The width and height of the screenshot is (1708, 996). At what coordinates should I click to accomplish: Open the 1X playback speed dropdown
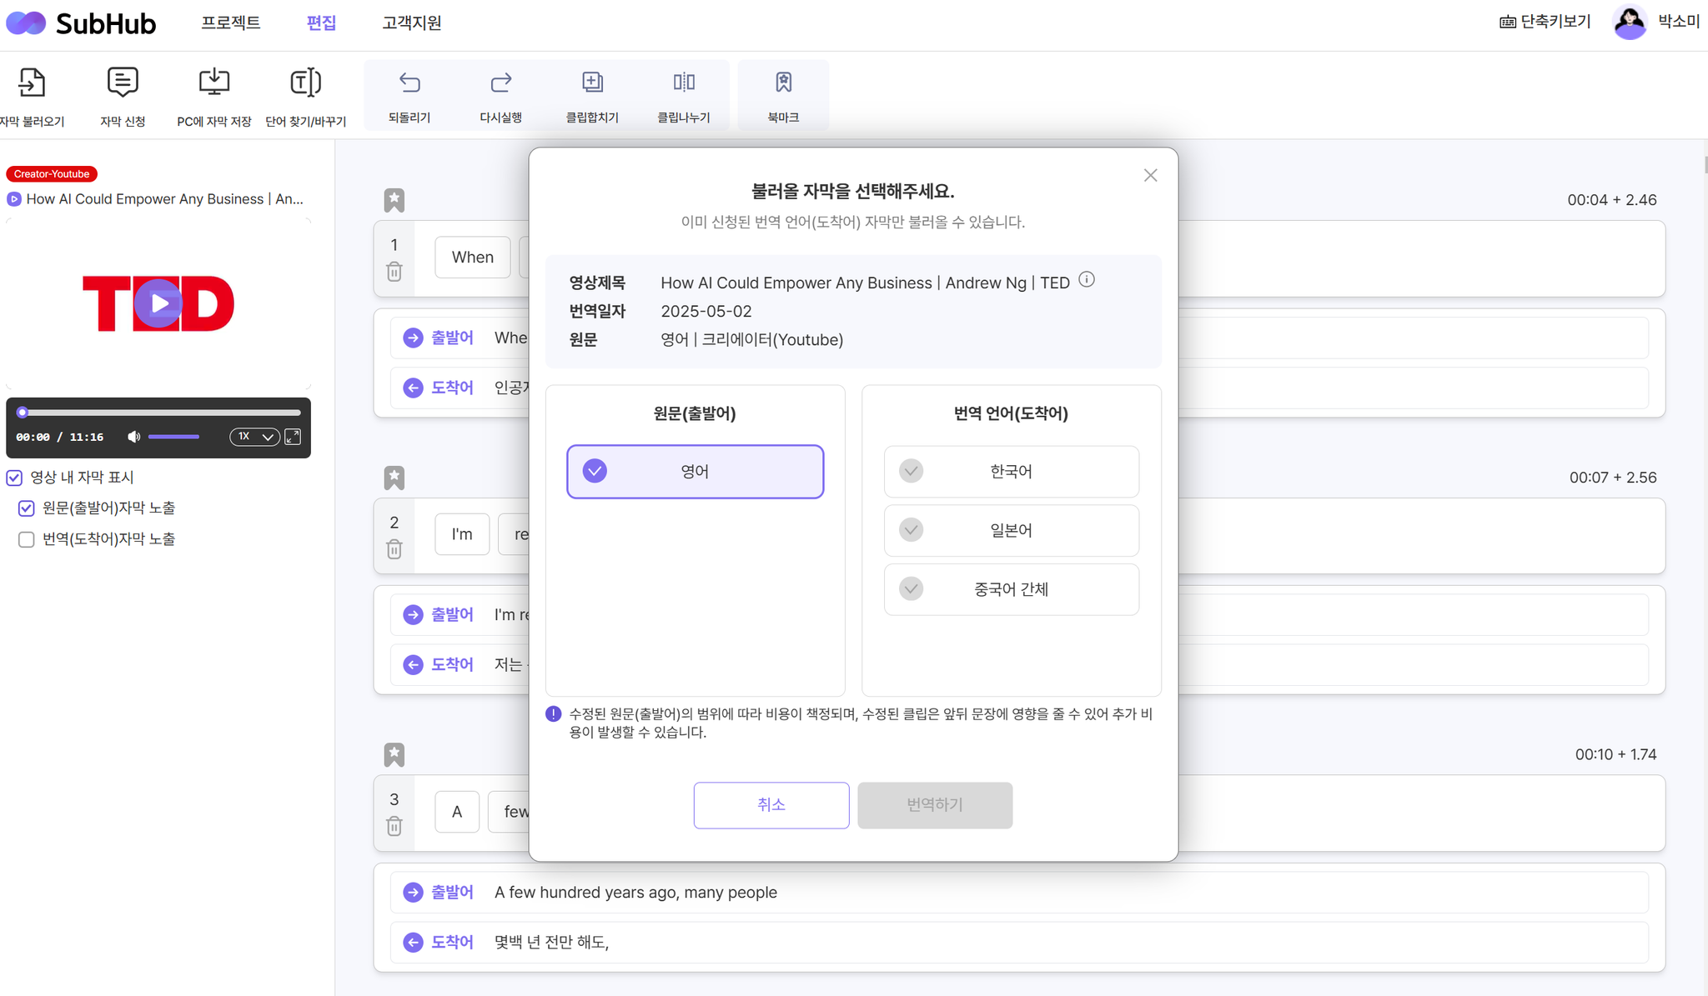254,437
